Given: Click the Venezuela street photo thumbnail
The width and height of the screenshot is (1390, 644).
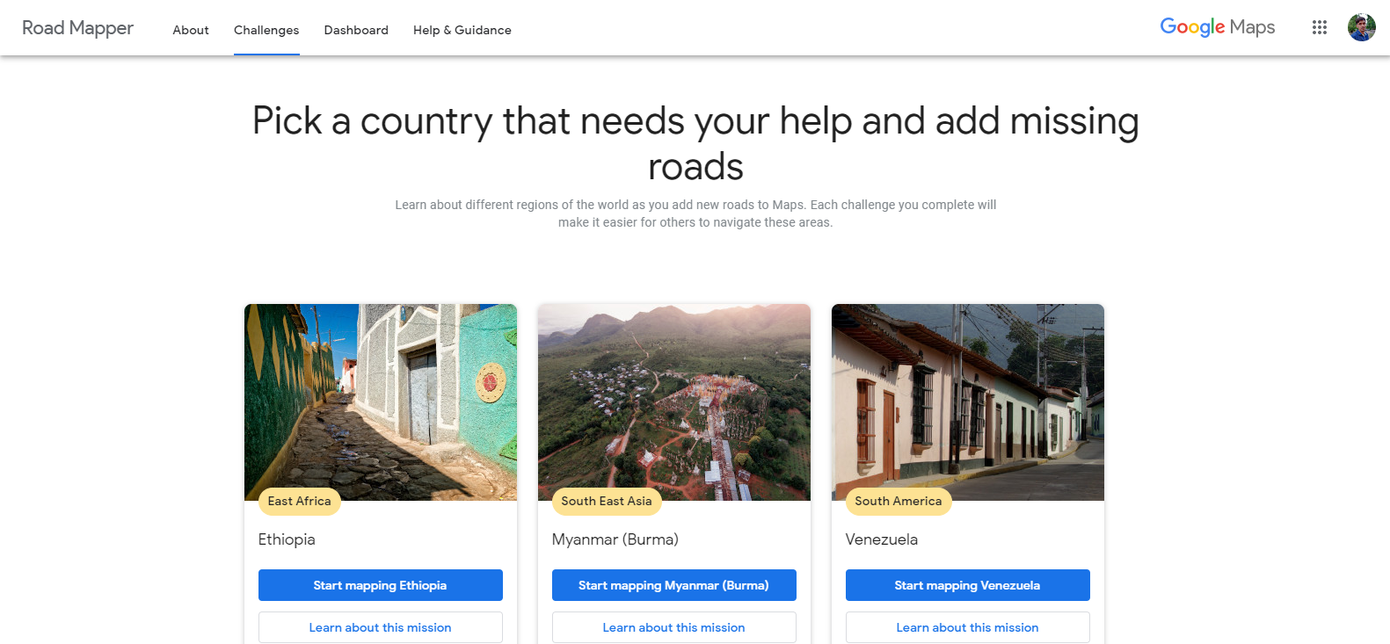Looking at the screenshot, I should 968,402.
